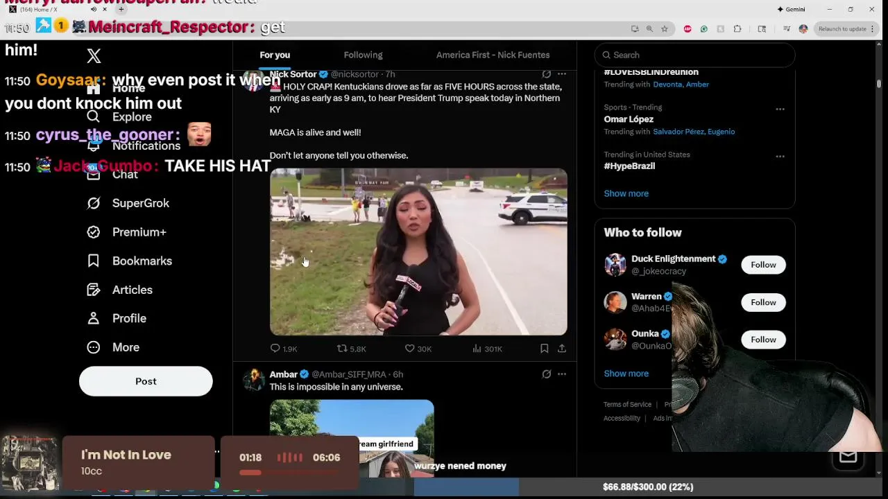Screen dimensions: 888x499
Task: Follow Ounka
Action: tap(763, 340)
